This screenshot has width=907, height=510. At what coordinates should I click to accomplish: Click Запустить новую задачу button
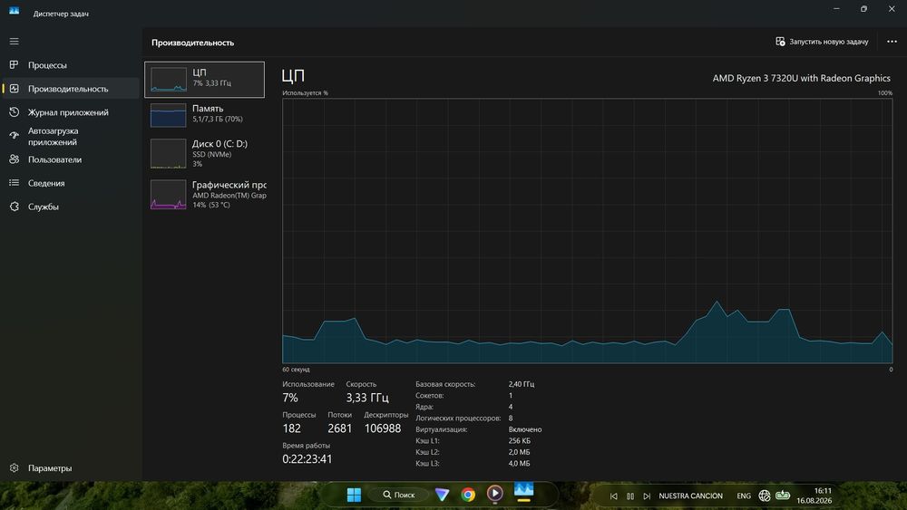coord(822,42)
